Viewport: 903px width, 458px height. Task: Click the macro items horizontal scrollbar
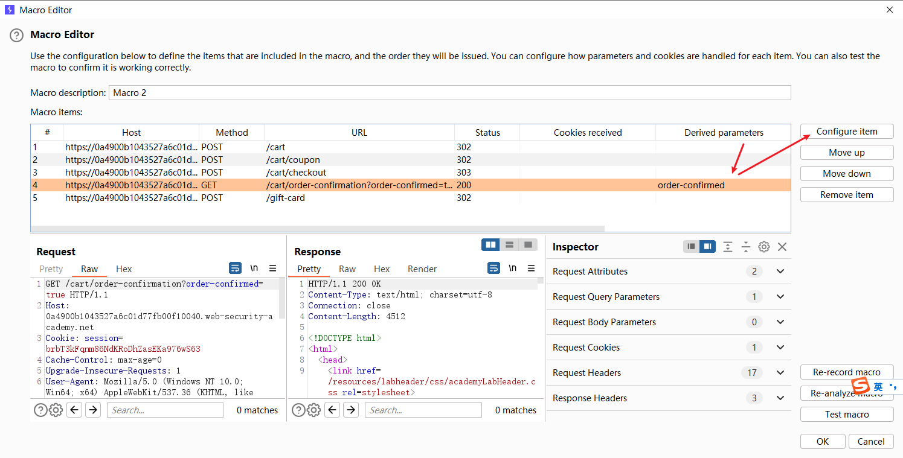point(318,229)
